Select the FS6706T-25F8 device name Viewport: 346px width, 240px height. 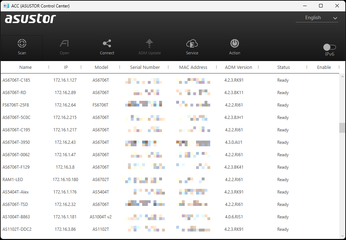click(16, 105)
